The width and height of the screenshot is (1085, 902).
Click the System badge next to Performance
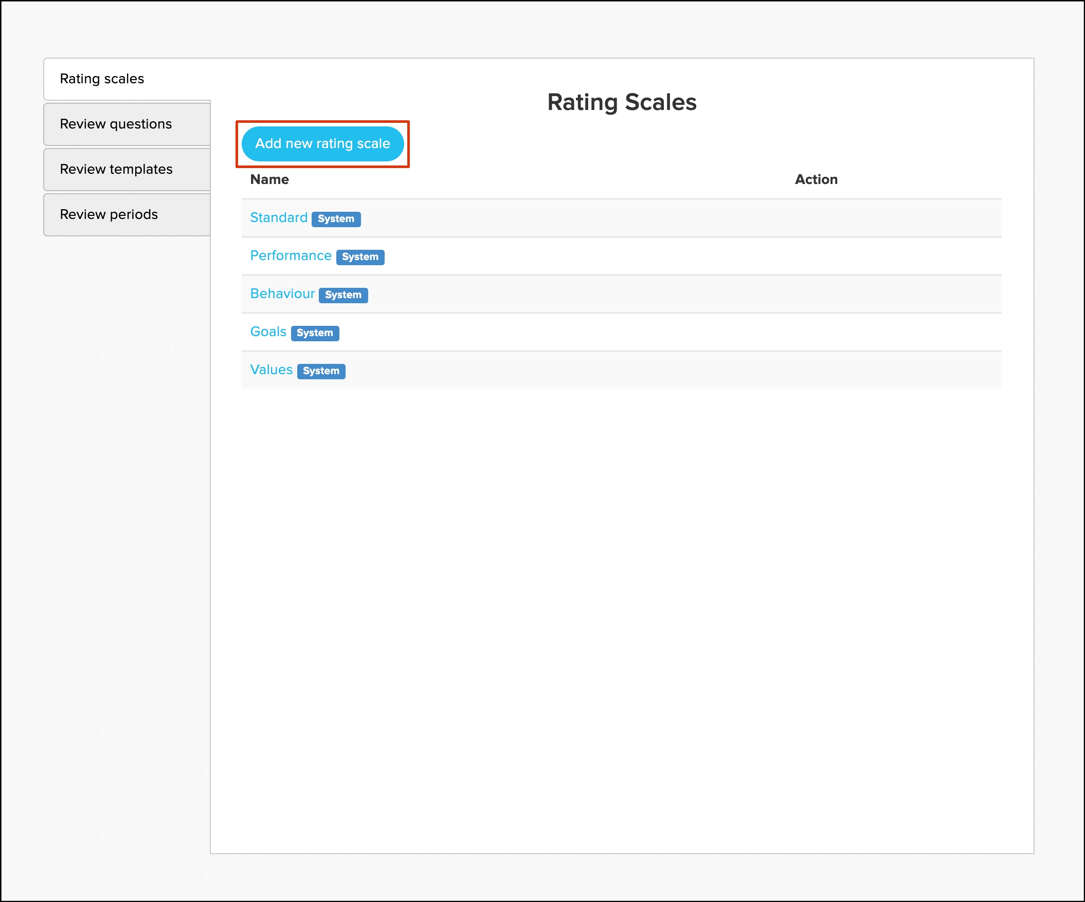pyautogui.click(x=360, y=257)
